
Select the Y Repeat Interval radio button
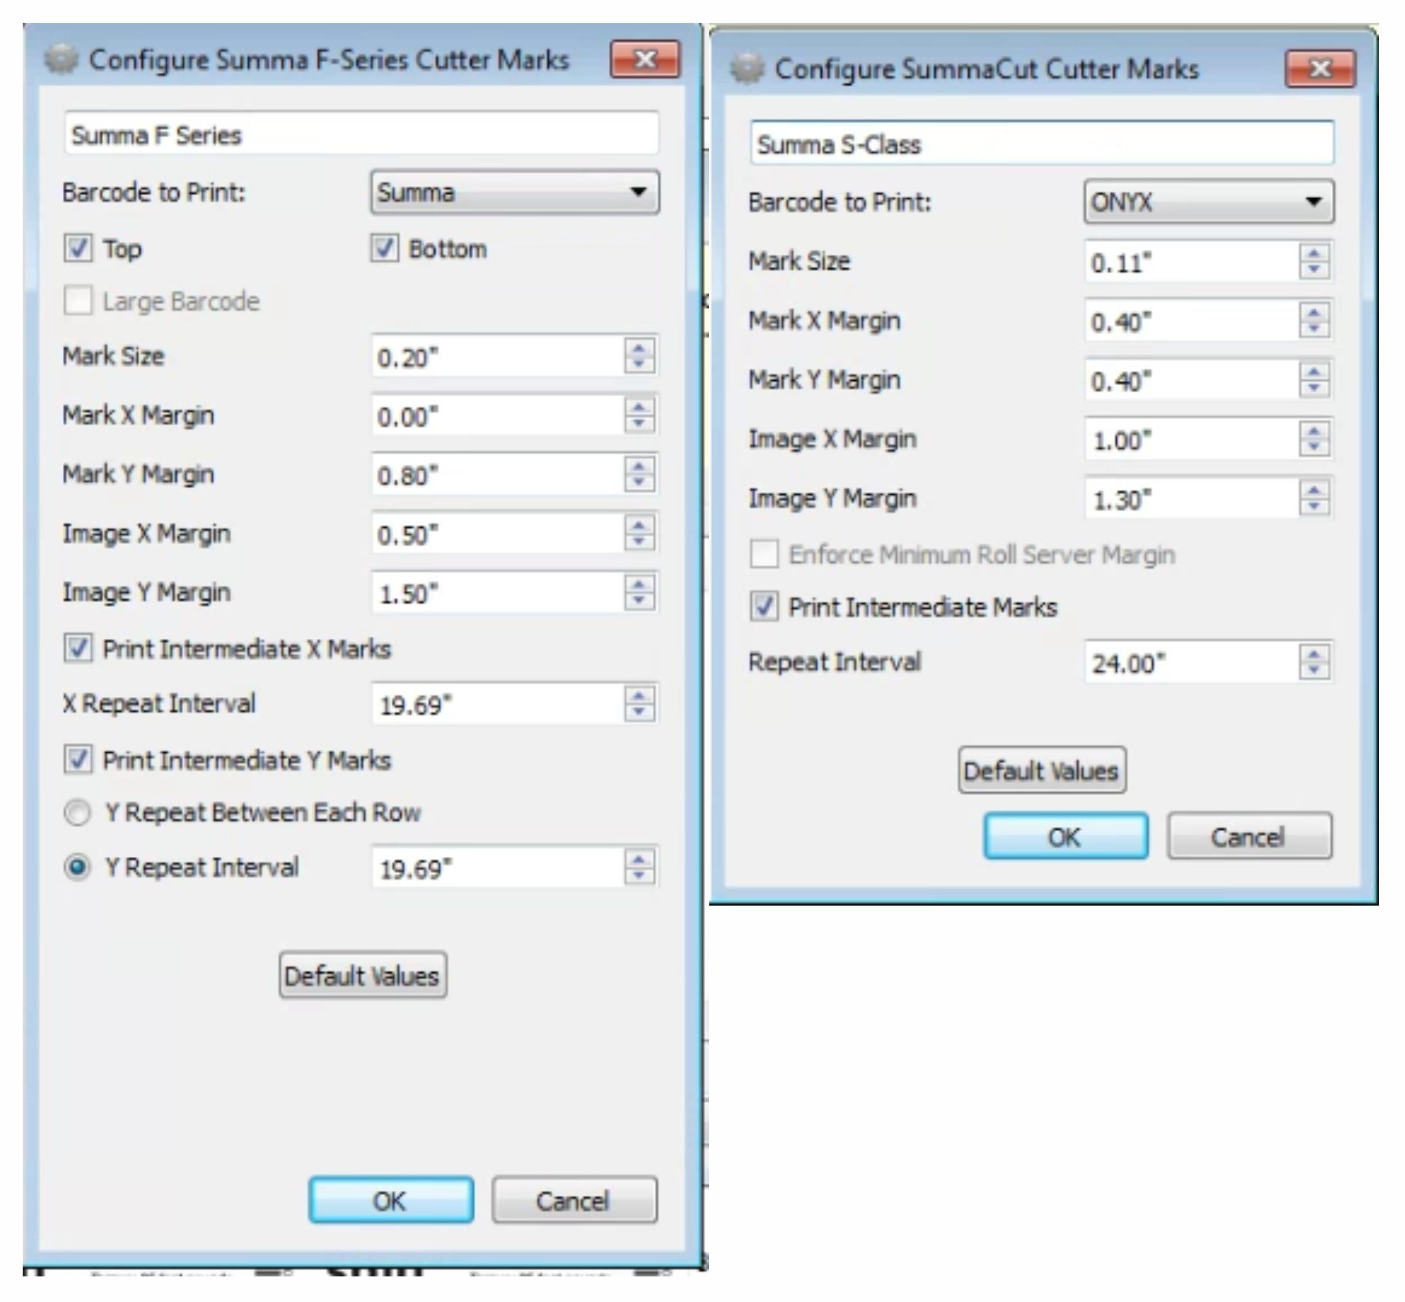pos(77,867)
